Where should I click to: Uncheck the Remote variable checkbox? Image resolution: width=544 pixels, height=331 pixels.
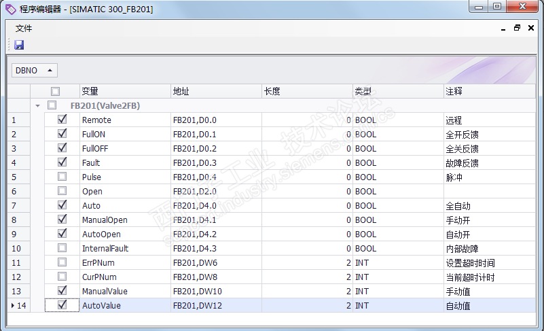click(62, 120)
